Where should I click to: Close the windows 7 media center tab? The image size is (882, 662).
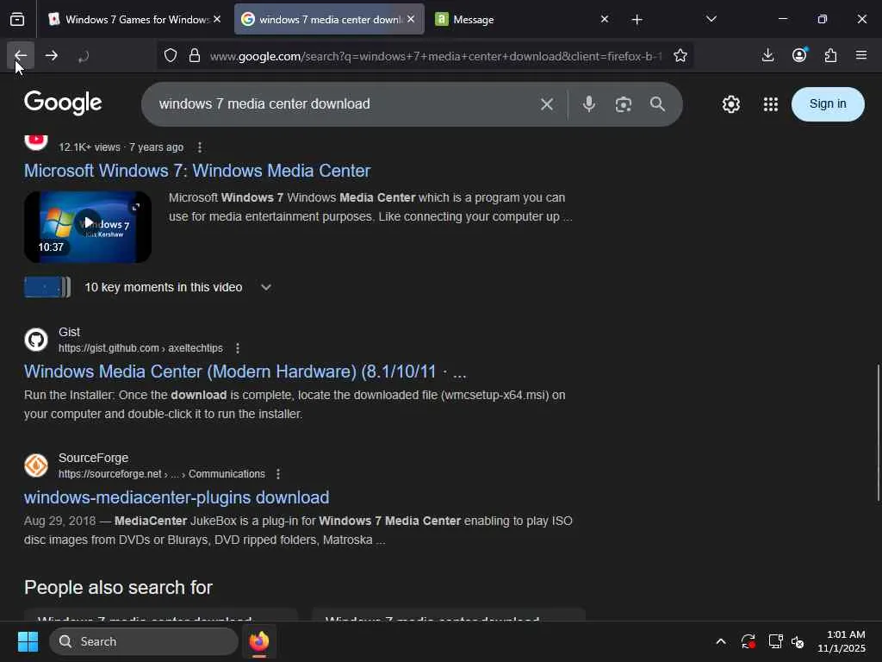[x=411, y=19]
